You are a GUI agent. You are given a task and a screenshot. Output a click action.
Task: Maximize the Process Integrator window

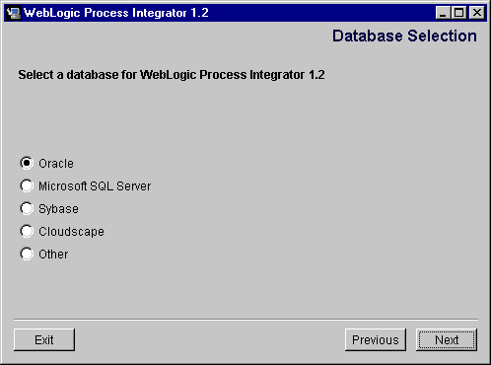point(458,13)
